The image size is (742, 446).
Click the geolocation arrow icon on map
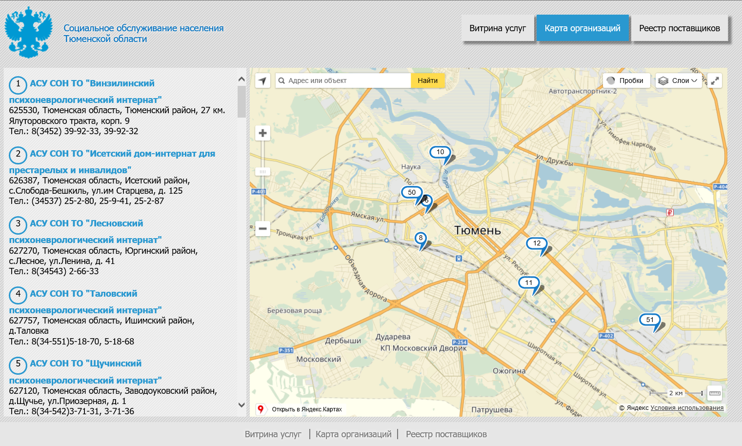coord(262,81)
